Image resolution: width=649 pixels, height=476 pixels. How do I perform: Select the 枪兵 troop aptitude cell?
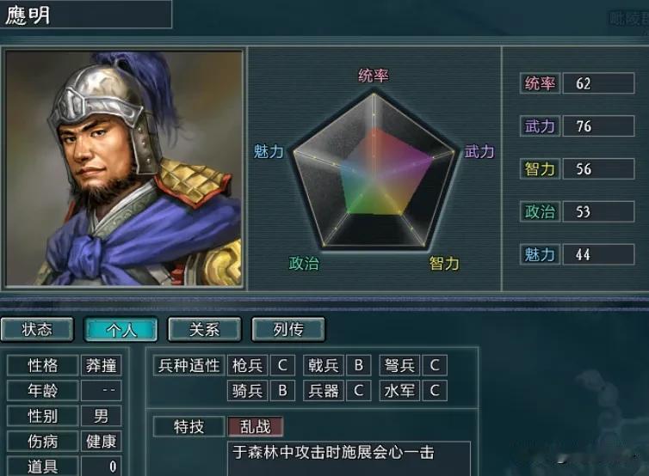[248, 365]
